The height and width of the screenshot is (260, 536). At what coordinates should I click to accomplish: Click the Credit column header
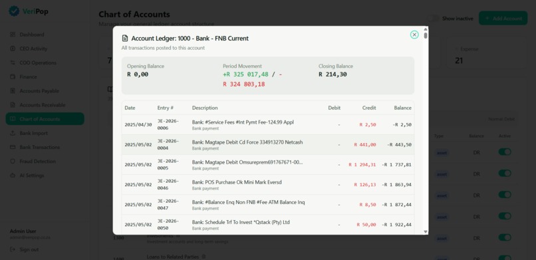click(369, 108)
